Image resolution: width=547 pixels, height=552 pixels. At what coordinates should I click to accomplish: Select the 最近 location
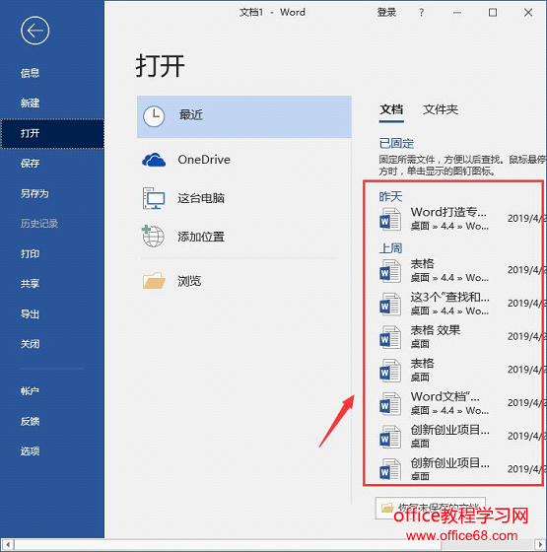coord(244,116)
